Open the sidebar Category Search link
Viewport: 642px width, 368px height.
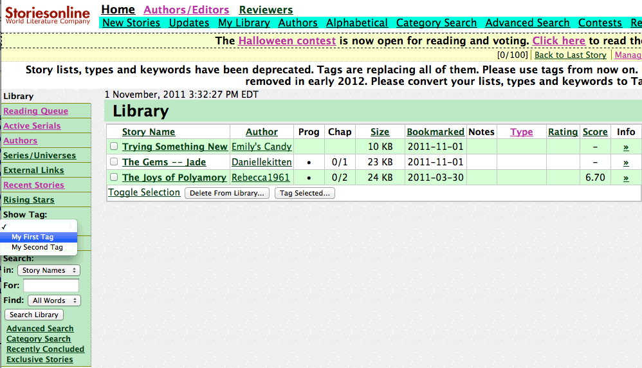(x=39, y=339)
